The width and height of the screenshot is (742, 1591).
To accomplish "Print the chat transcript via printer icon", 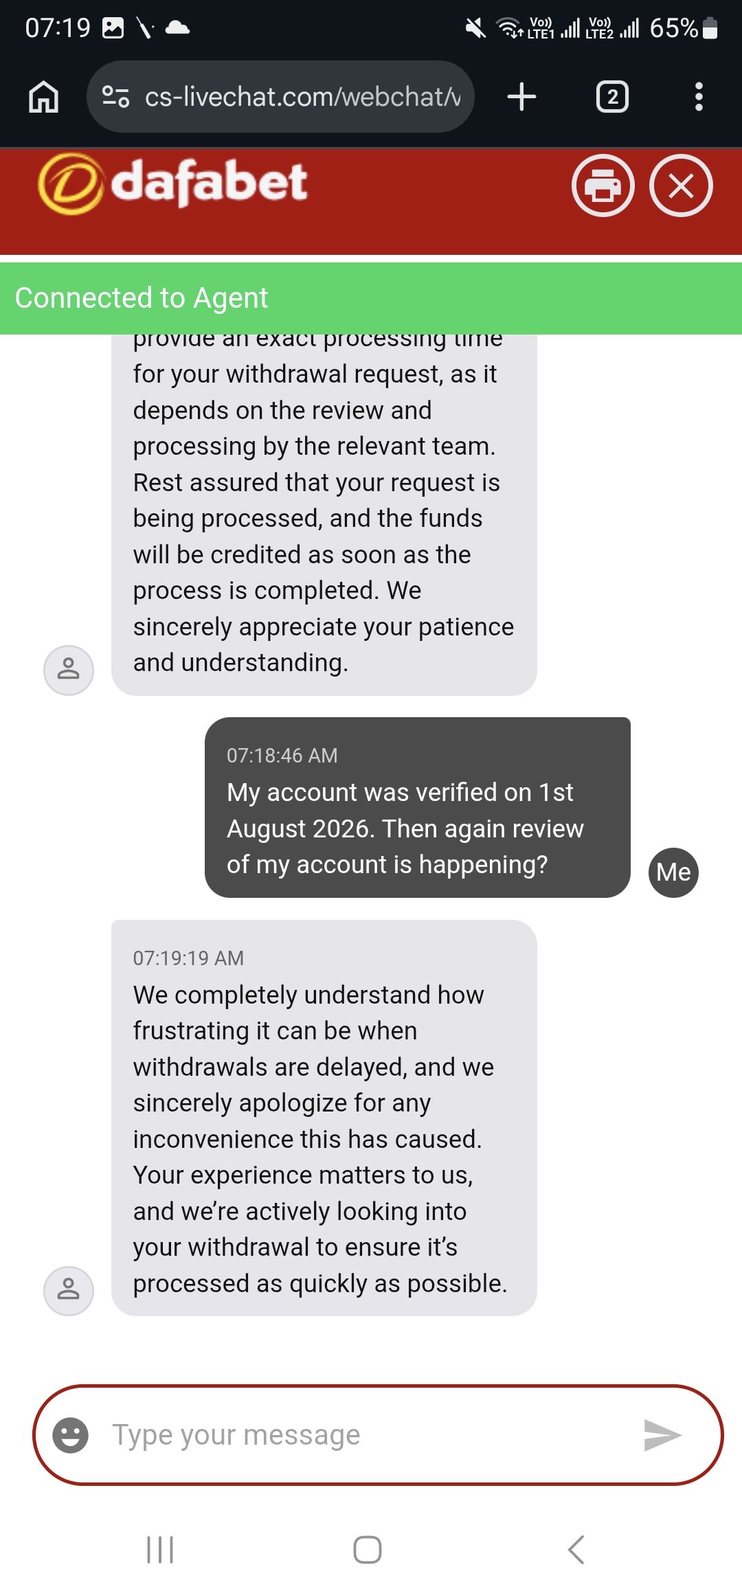I will pyautogui.click(x=603, y=185).
